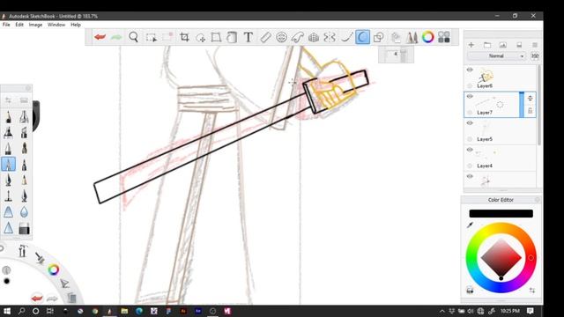
Task: Select the Text tool
Action: 249,37
